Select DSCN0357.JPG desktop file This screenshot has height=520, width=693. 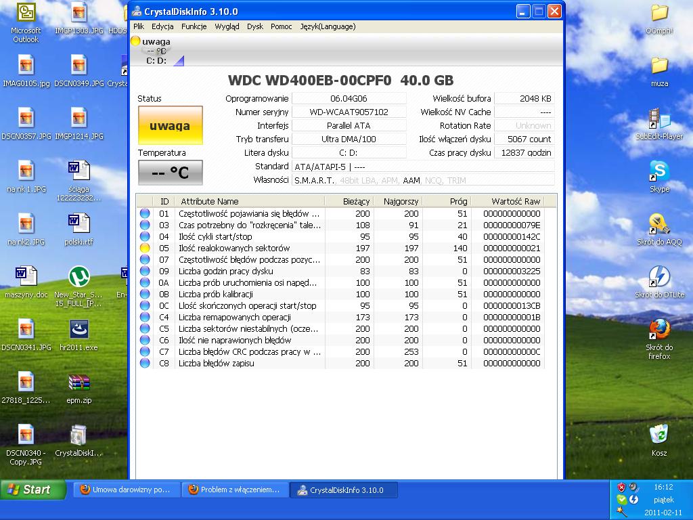26,124
